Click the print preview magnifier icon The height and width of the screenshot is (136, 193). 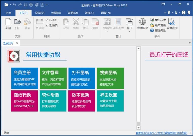coord(42,5)
